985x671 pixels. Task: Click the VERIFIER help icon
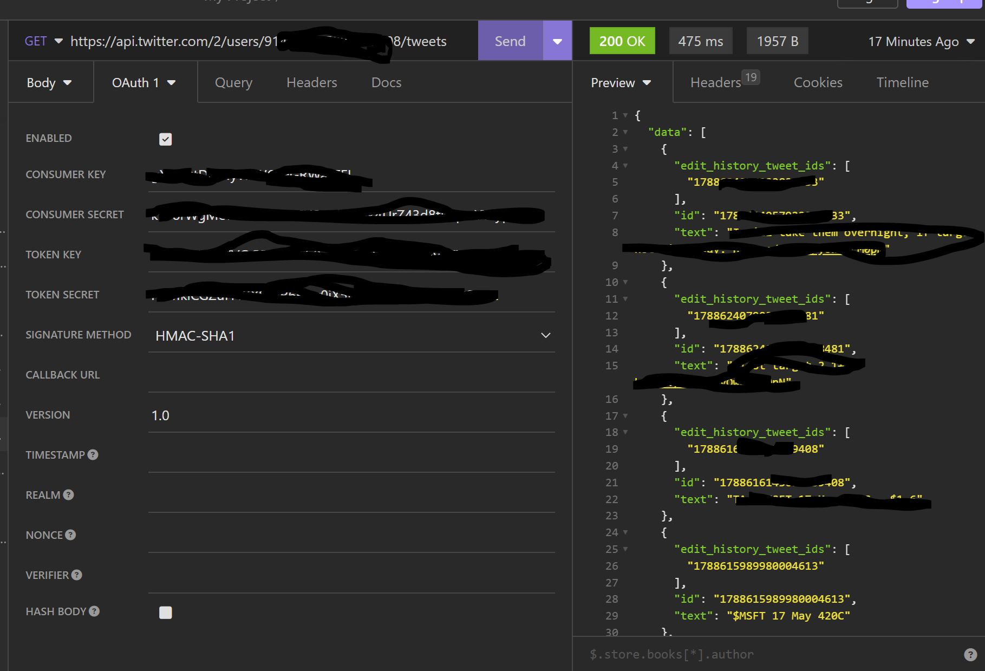(x=77, y=575)
